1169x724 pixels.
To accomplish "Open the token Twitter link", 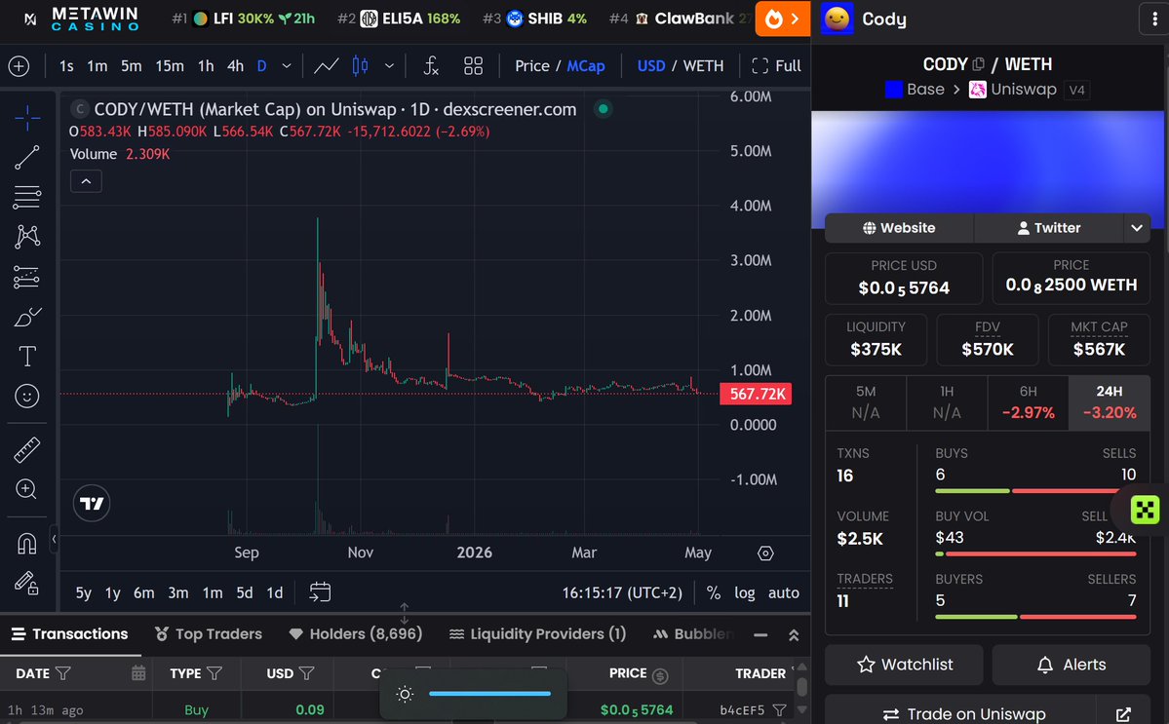I will pos(1048,228).
